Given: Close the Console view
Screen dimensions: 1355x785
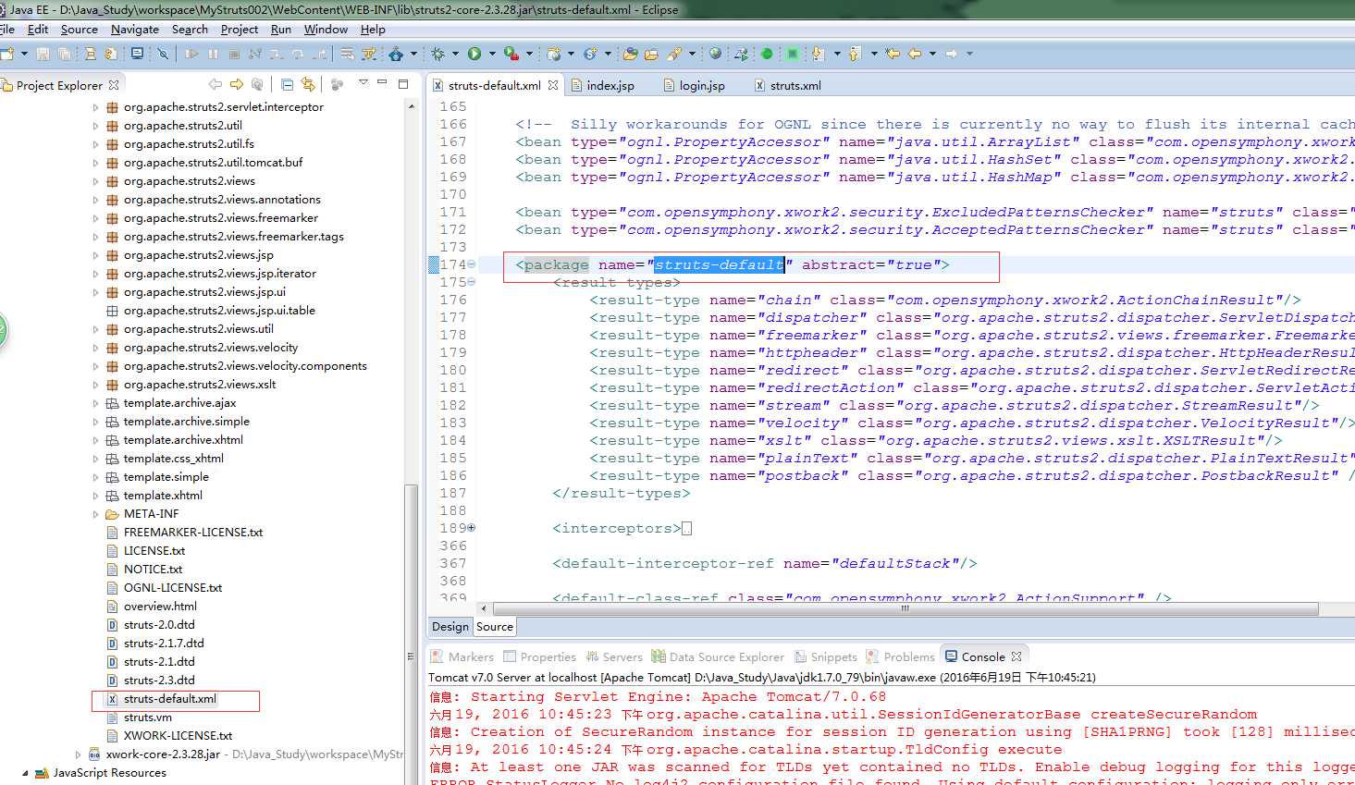Looking at the screenshot, I should [1016, 656].
